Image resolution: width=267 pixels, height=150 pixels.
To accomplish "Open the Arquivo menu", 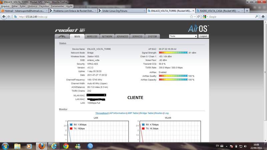I will 5,6.
